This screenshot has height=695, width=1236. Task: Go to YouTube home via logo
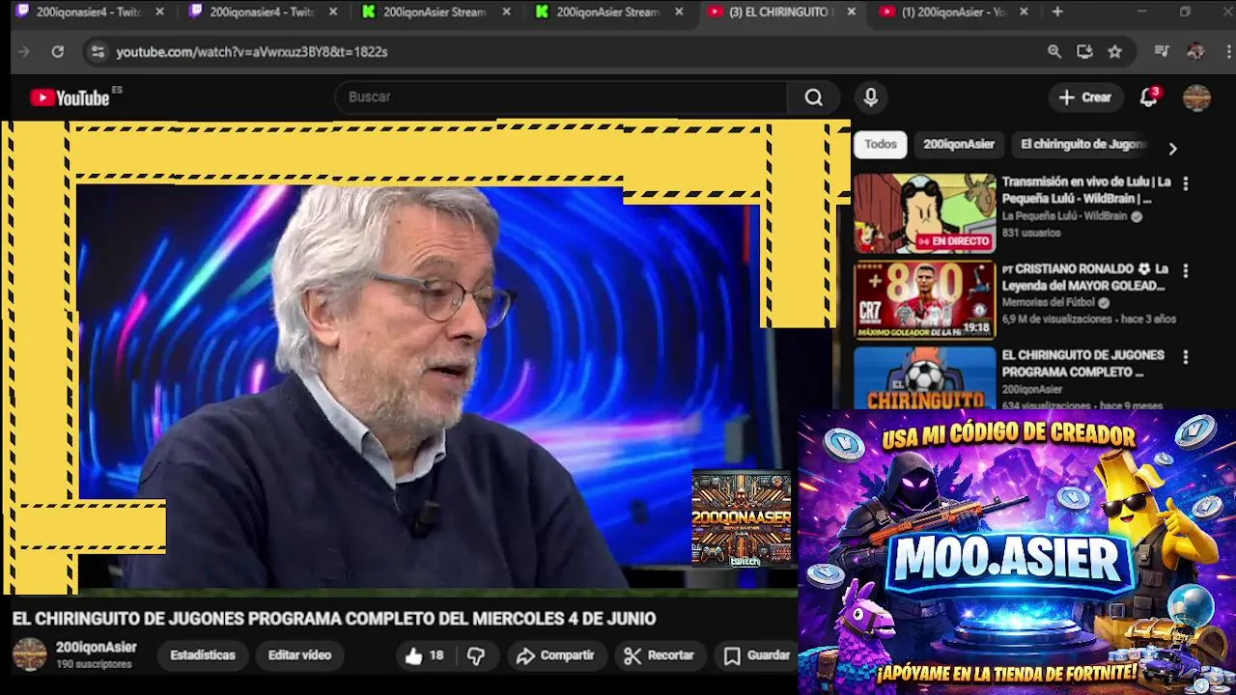click(x=70, y=97)
